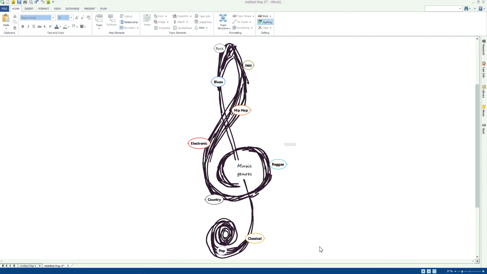Open the Library panel on the right

tap(484, 92)
